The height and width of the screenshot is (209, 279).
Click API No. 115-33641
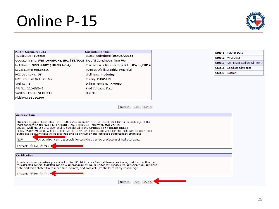(35, 88)
